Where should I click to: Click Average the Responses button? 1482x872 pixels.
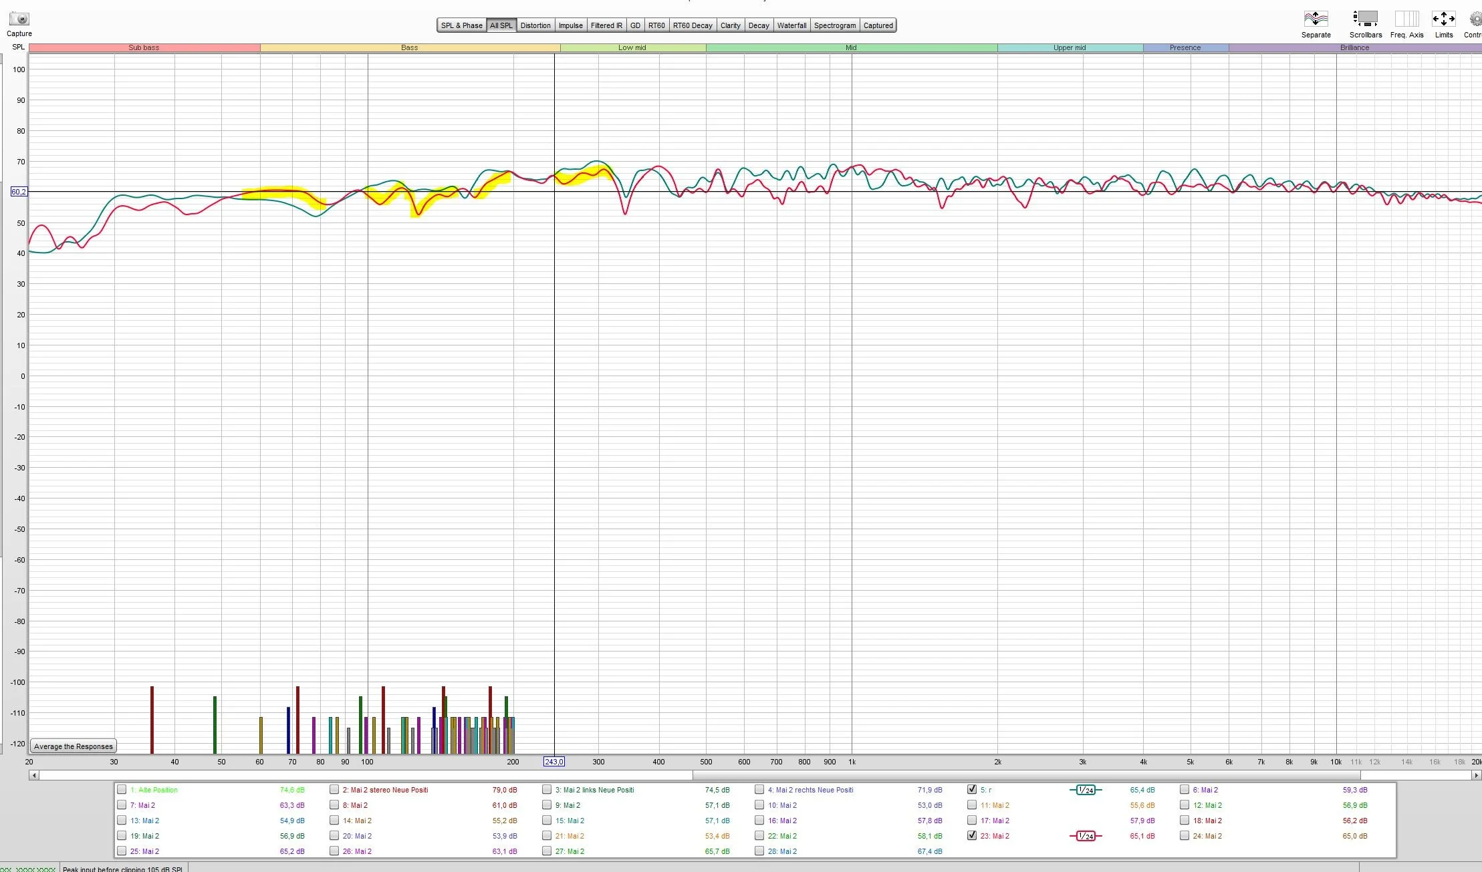[74, 746]
